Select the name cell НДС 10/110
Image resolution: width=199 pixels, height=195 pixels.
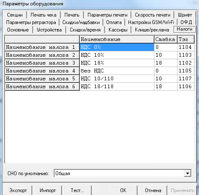pyautogui.click(x=117, y=79)
